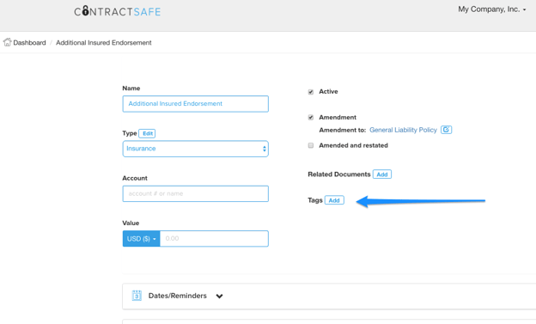Go to Dashboard breadcrumb link
This screenshot has height=324, width=536.
point(29,42)
